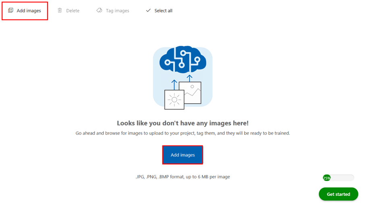Viewport: 365px width, 203px height.
Task: Click the Tag images tag icon
Action: (99, 10)
